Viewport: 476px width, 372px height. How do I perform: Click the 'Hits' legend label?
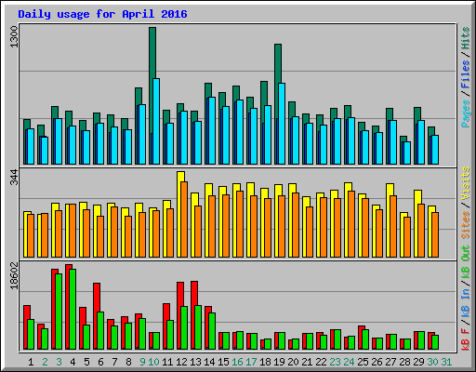point(466,38)
